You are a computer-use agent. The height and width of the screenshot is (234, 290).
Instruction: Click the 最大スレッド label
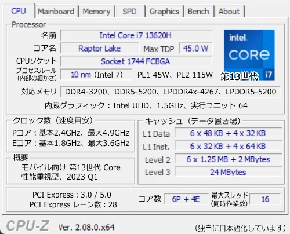pyautogui.click(x=230, y=195)
